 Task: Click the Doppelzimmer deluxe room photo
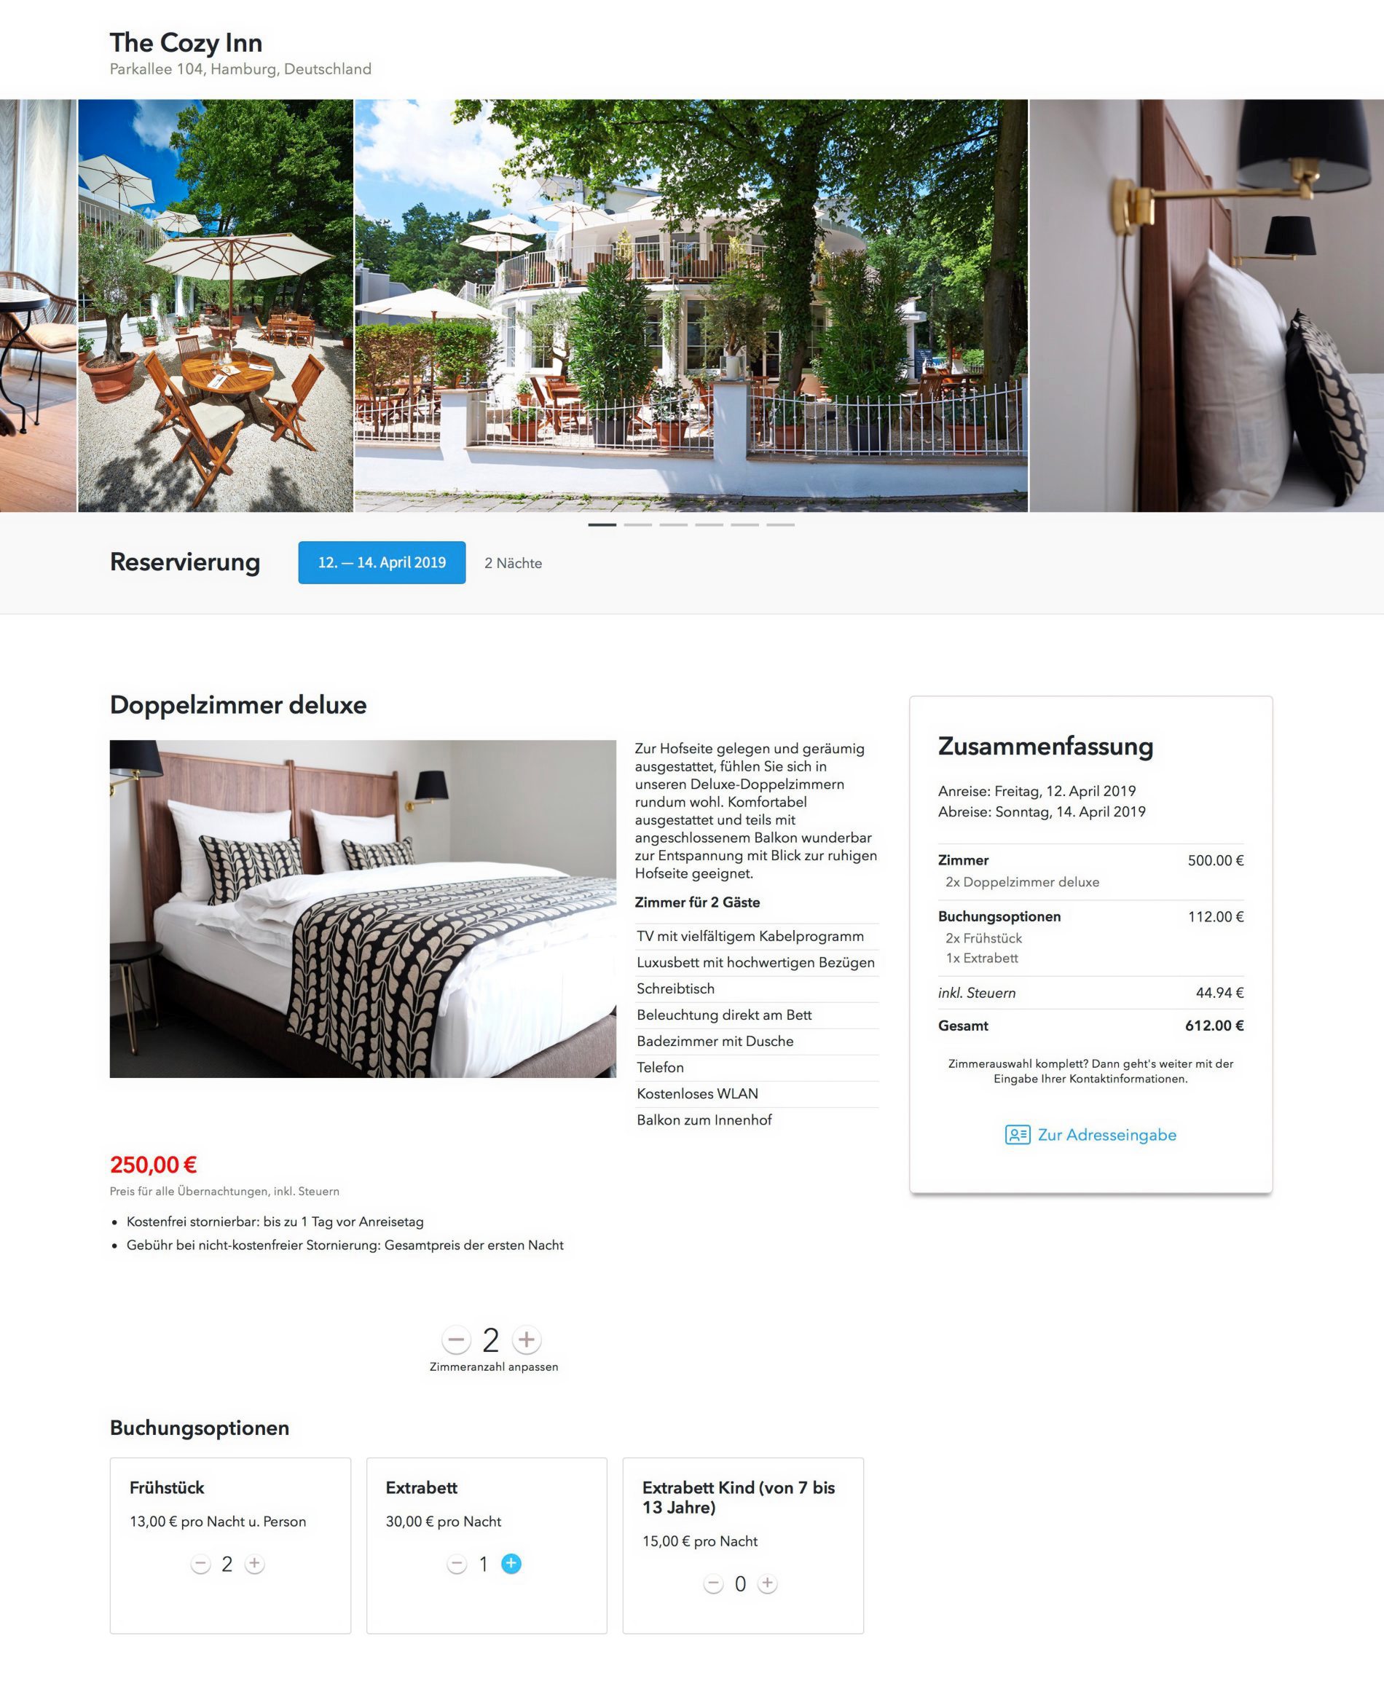click(x=363, y=908)
